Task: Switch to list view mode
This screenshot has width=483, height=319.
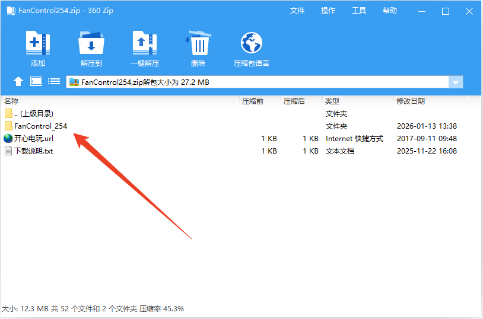Action: click(x=54, y=82)
